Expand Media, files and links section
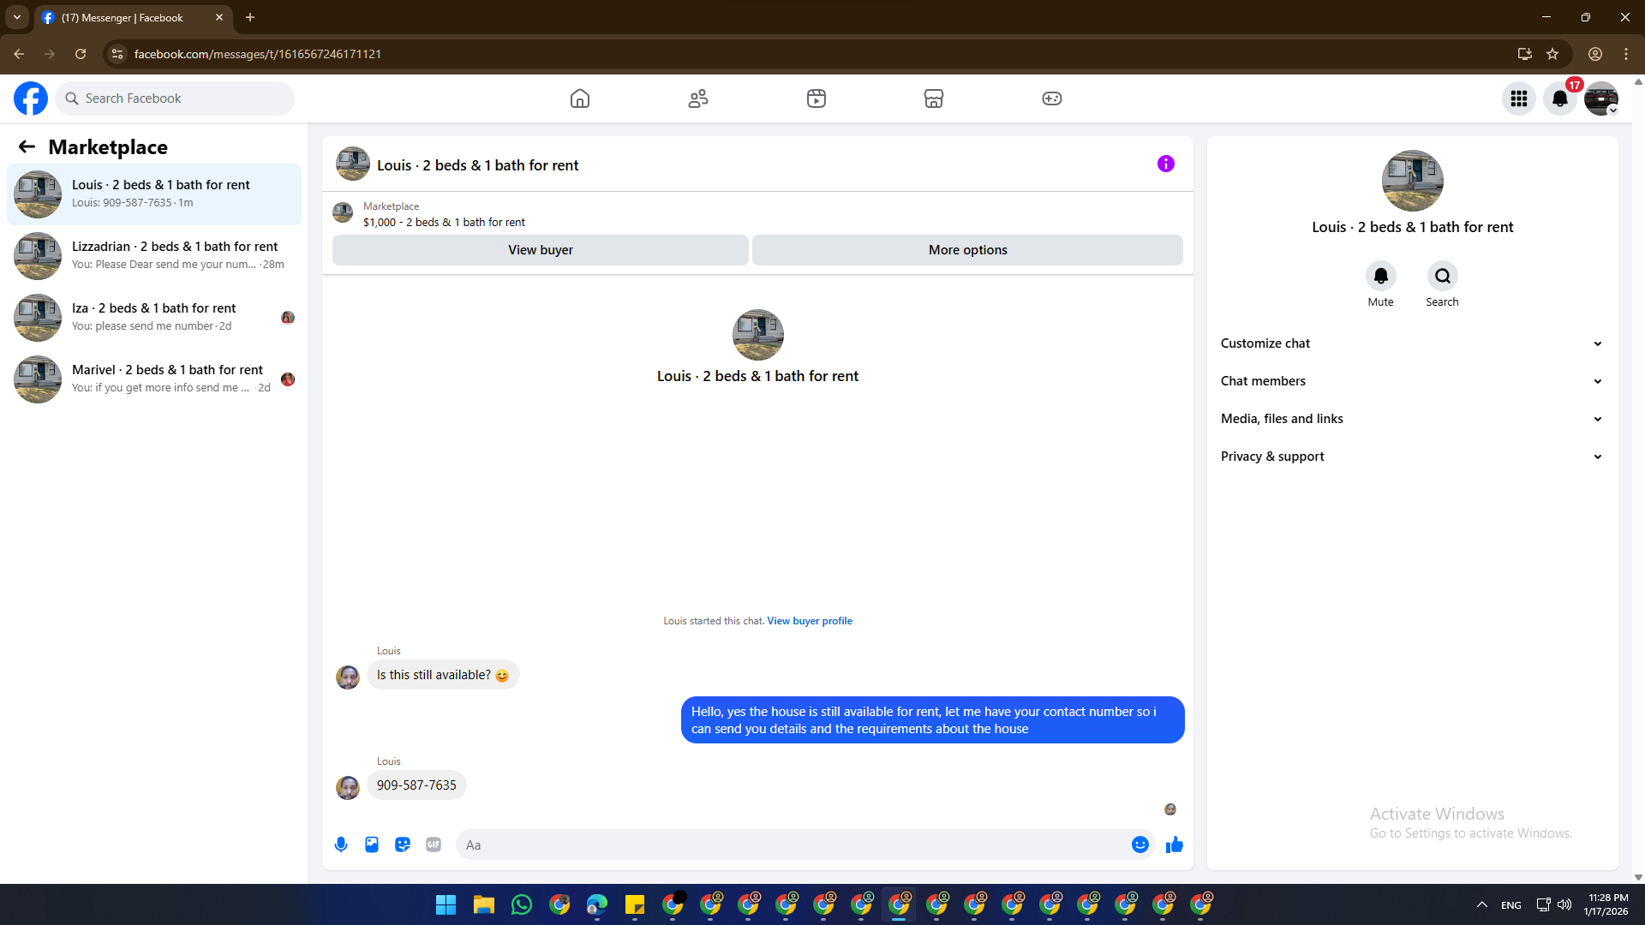This screenshot has height=925, width=1645. coord(1411,419)
